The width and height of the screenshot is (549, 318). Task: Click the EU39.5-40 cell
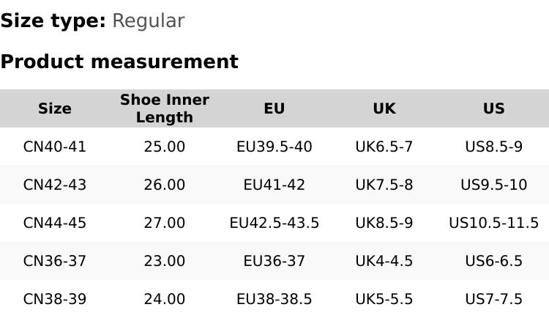tap(274, 147)
